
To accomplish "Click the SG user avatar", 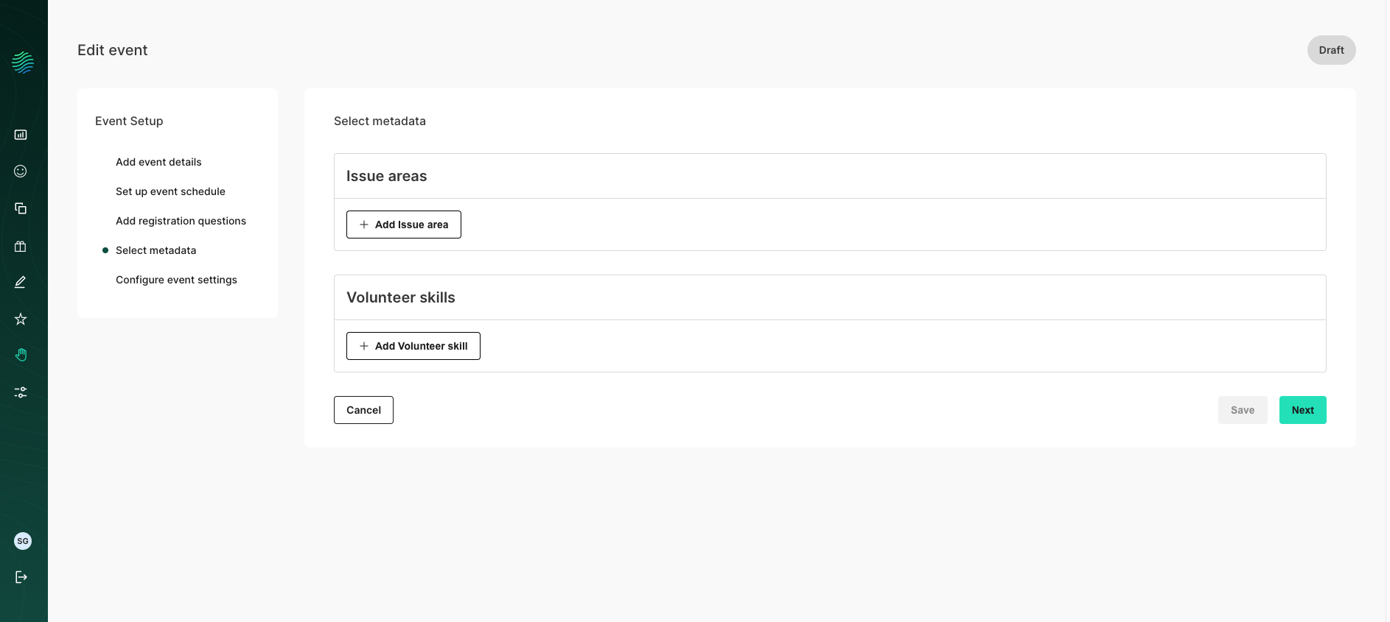I will point(23,541).
